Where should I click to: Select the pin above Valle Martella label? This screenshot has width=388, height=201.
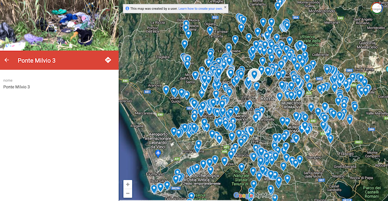tap(355, 107)
